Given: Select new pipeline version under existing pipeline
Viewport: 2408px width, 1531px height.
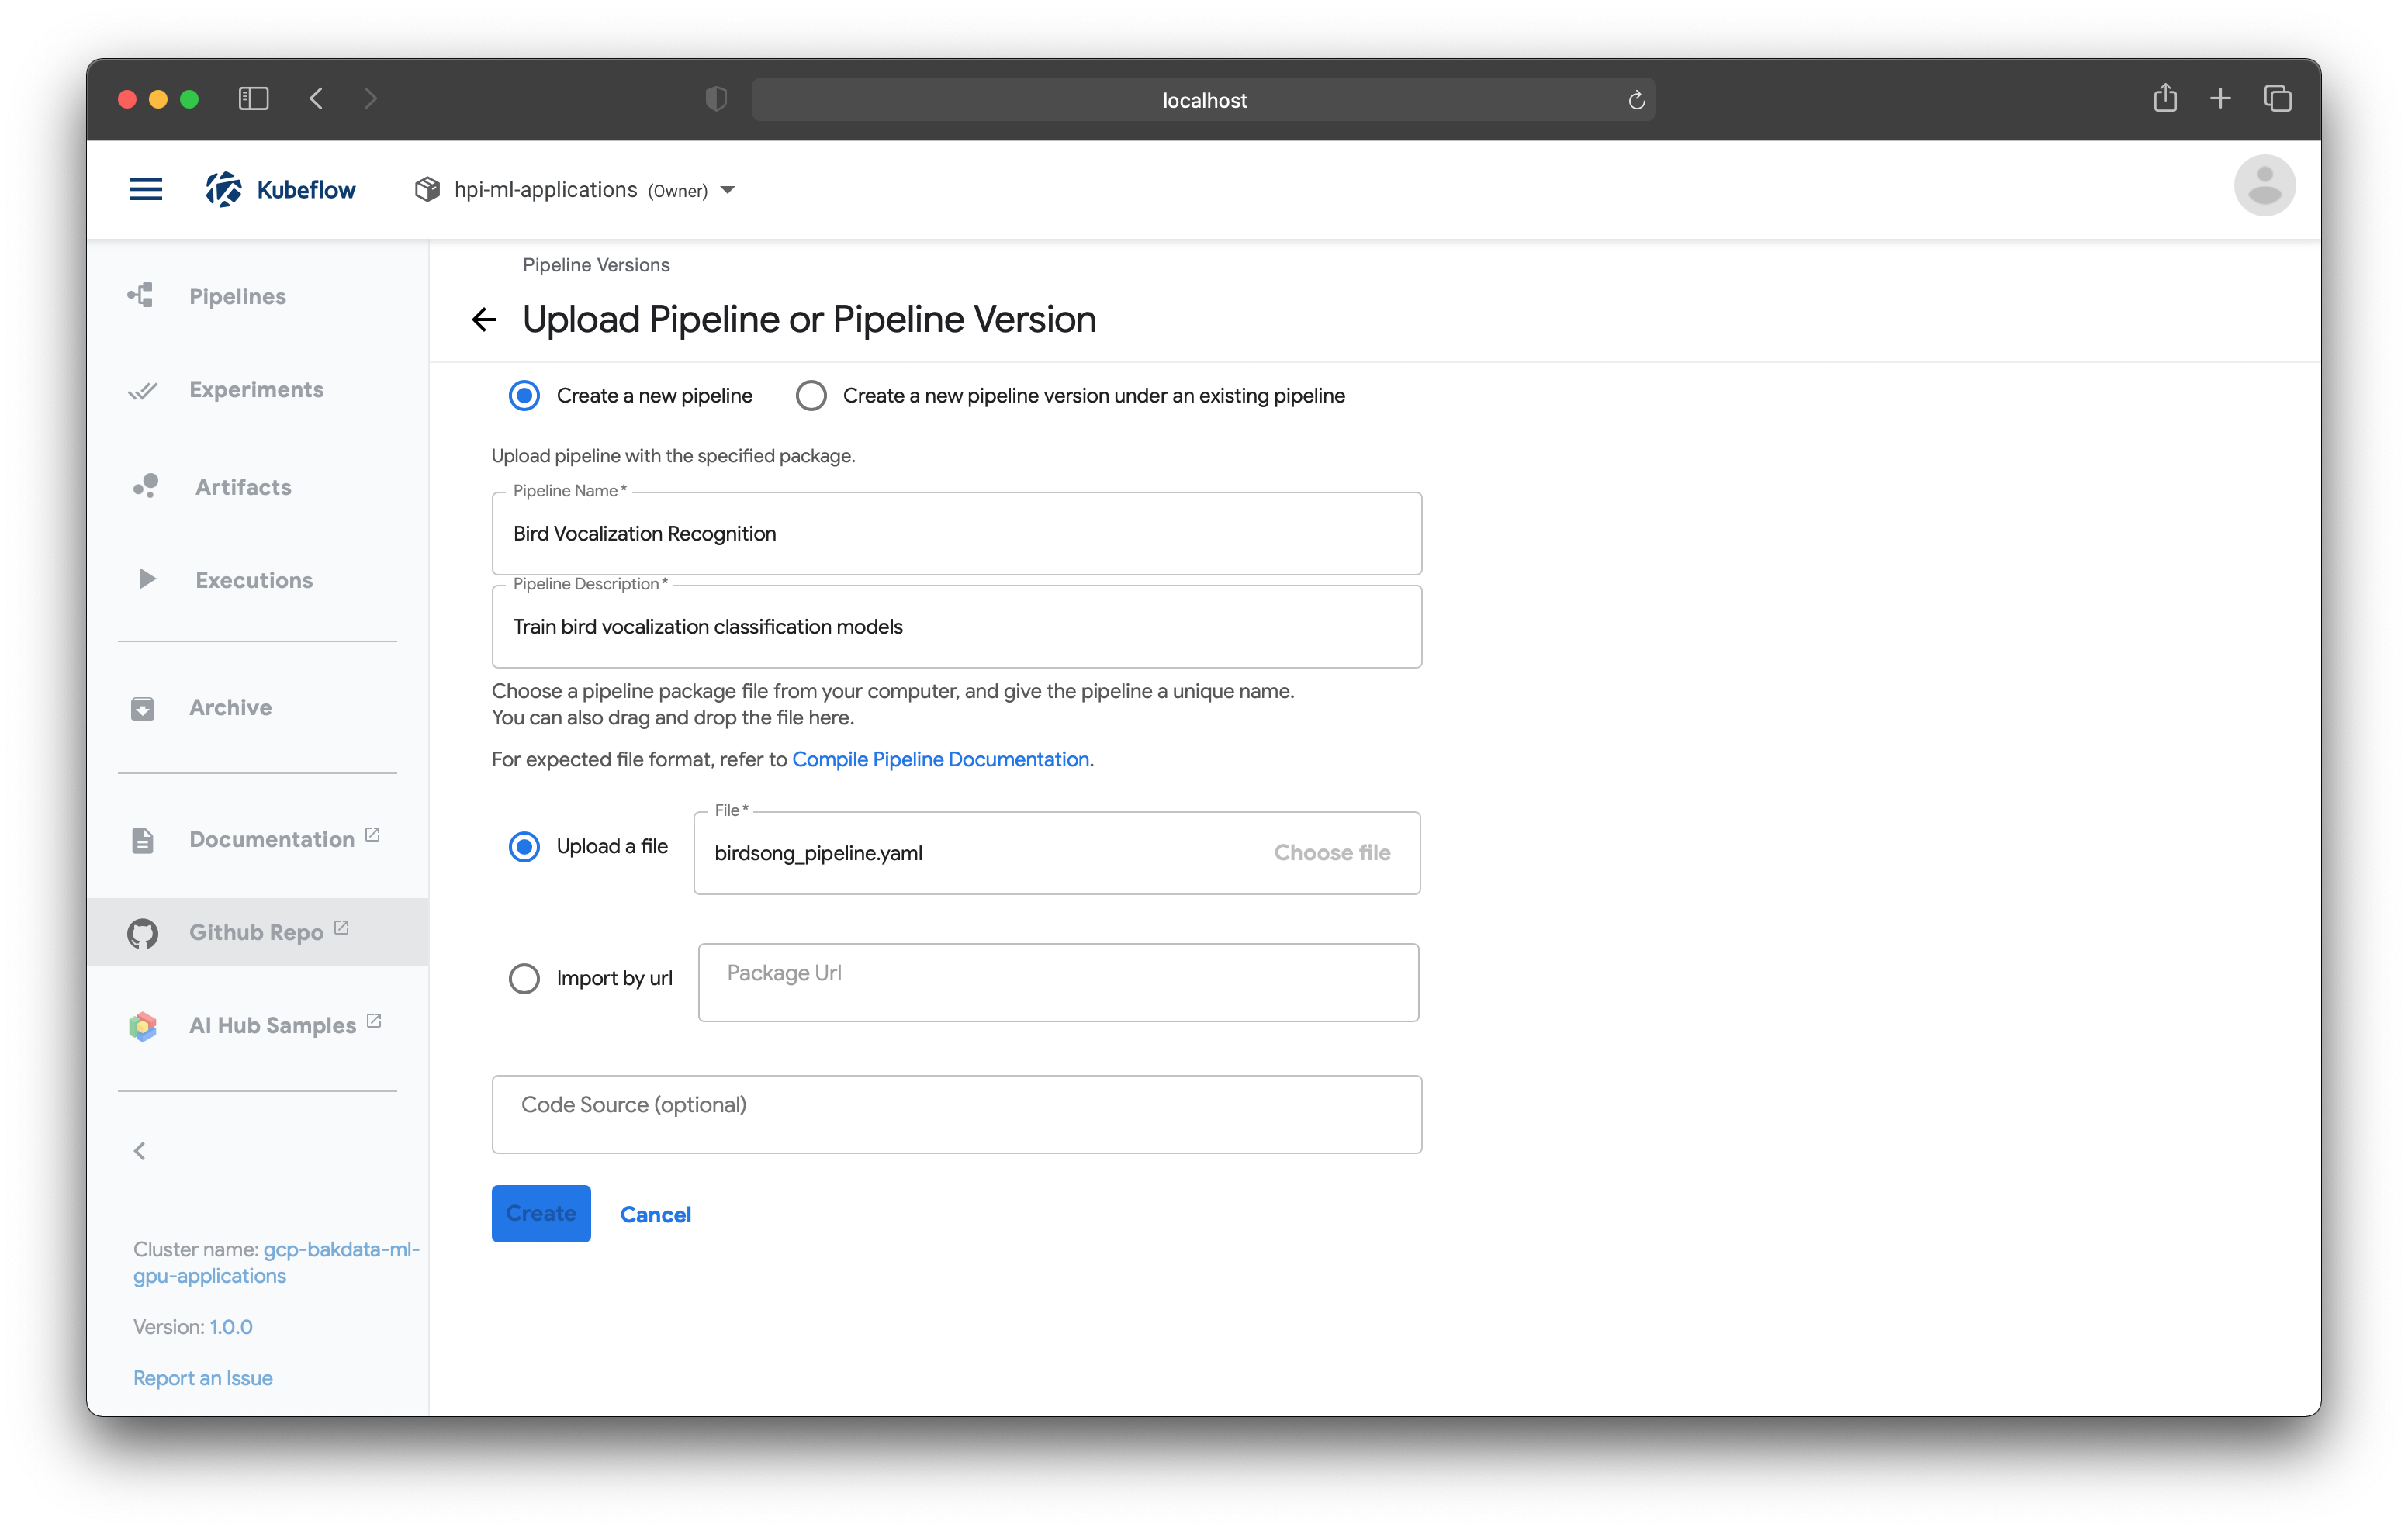Looking at the screenshot, I should 811,396.
